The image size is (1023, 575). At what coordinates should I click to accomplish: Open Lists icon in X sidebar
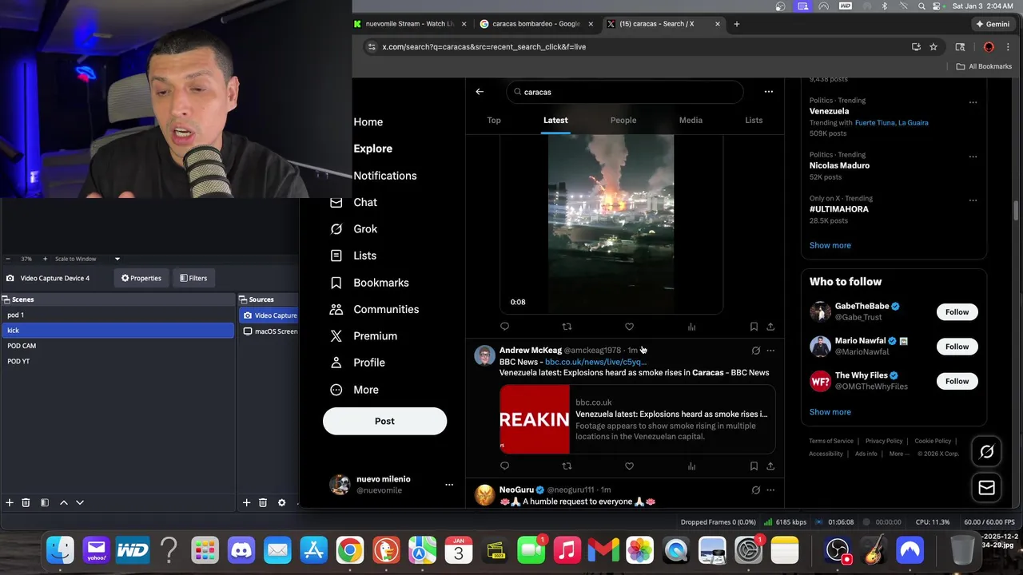(x=336, y=256)
